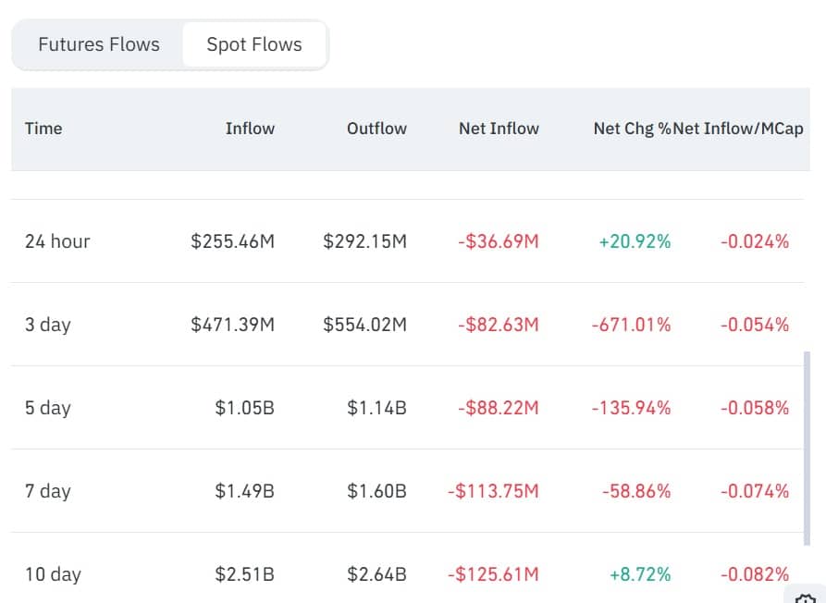Sort the table by Net Inflow
This screenshot has width=826, height=603.
click(499, 129)
